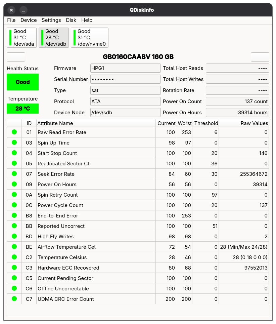276x324 pixels.
Task: Select the /dev/sdb disk button
Action: [x=54, y=38]
